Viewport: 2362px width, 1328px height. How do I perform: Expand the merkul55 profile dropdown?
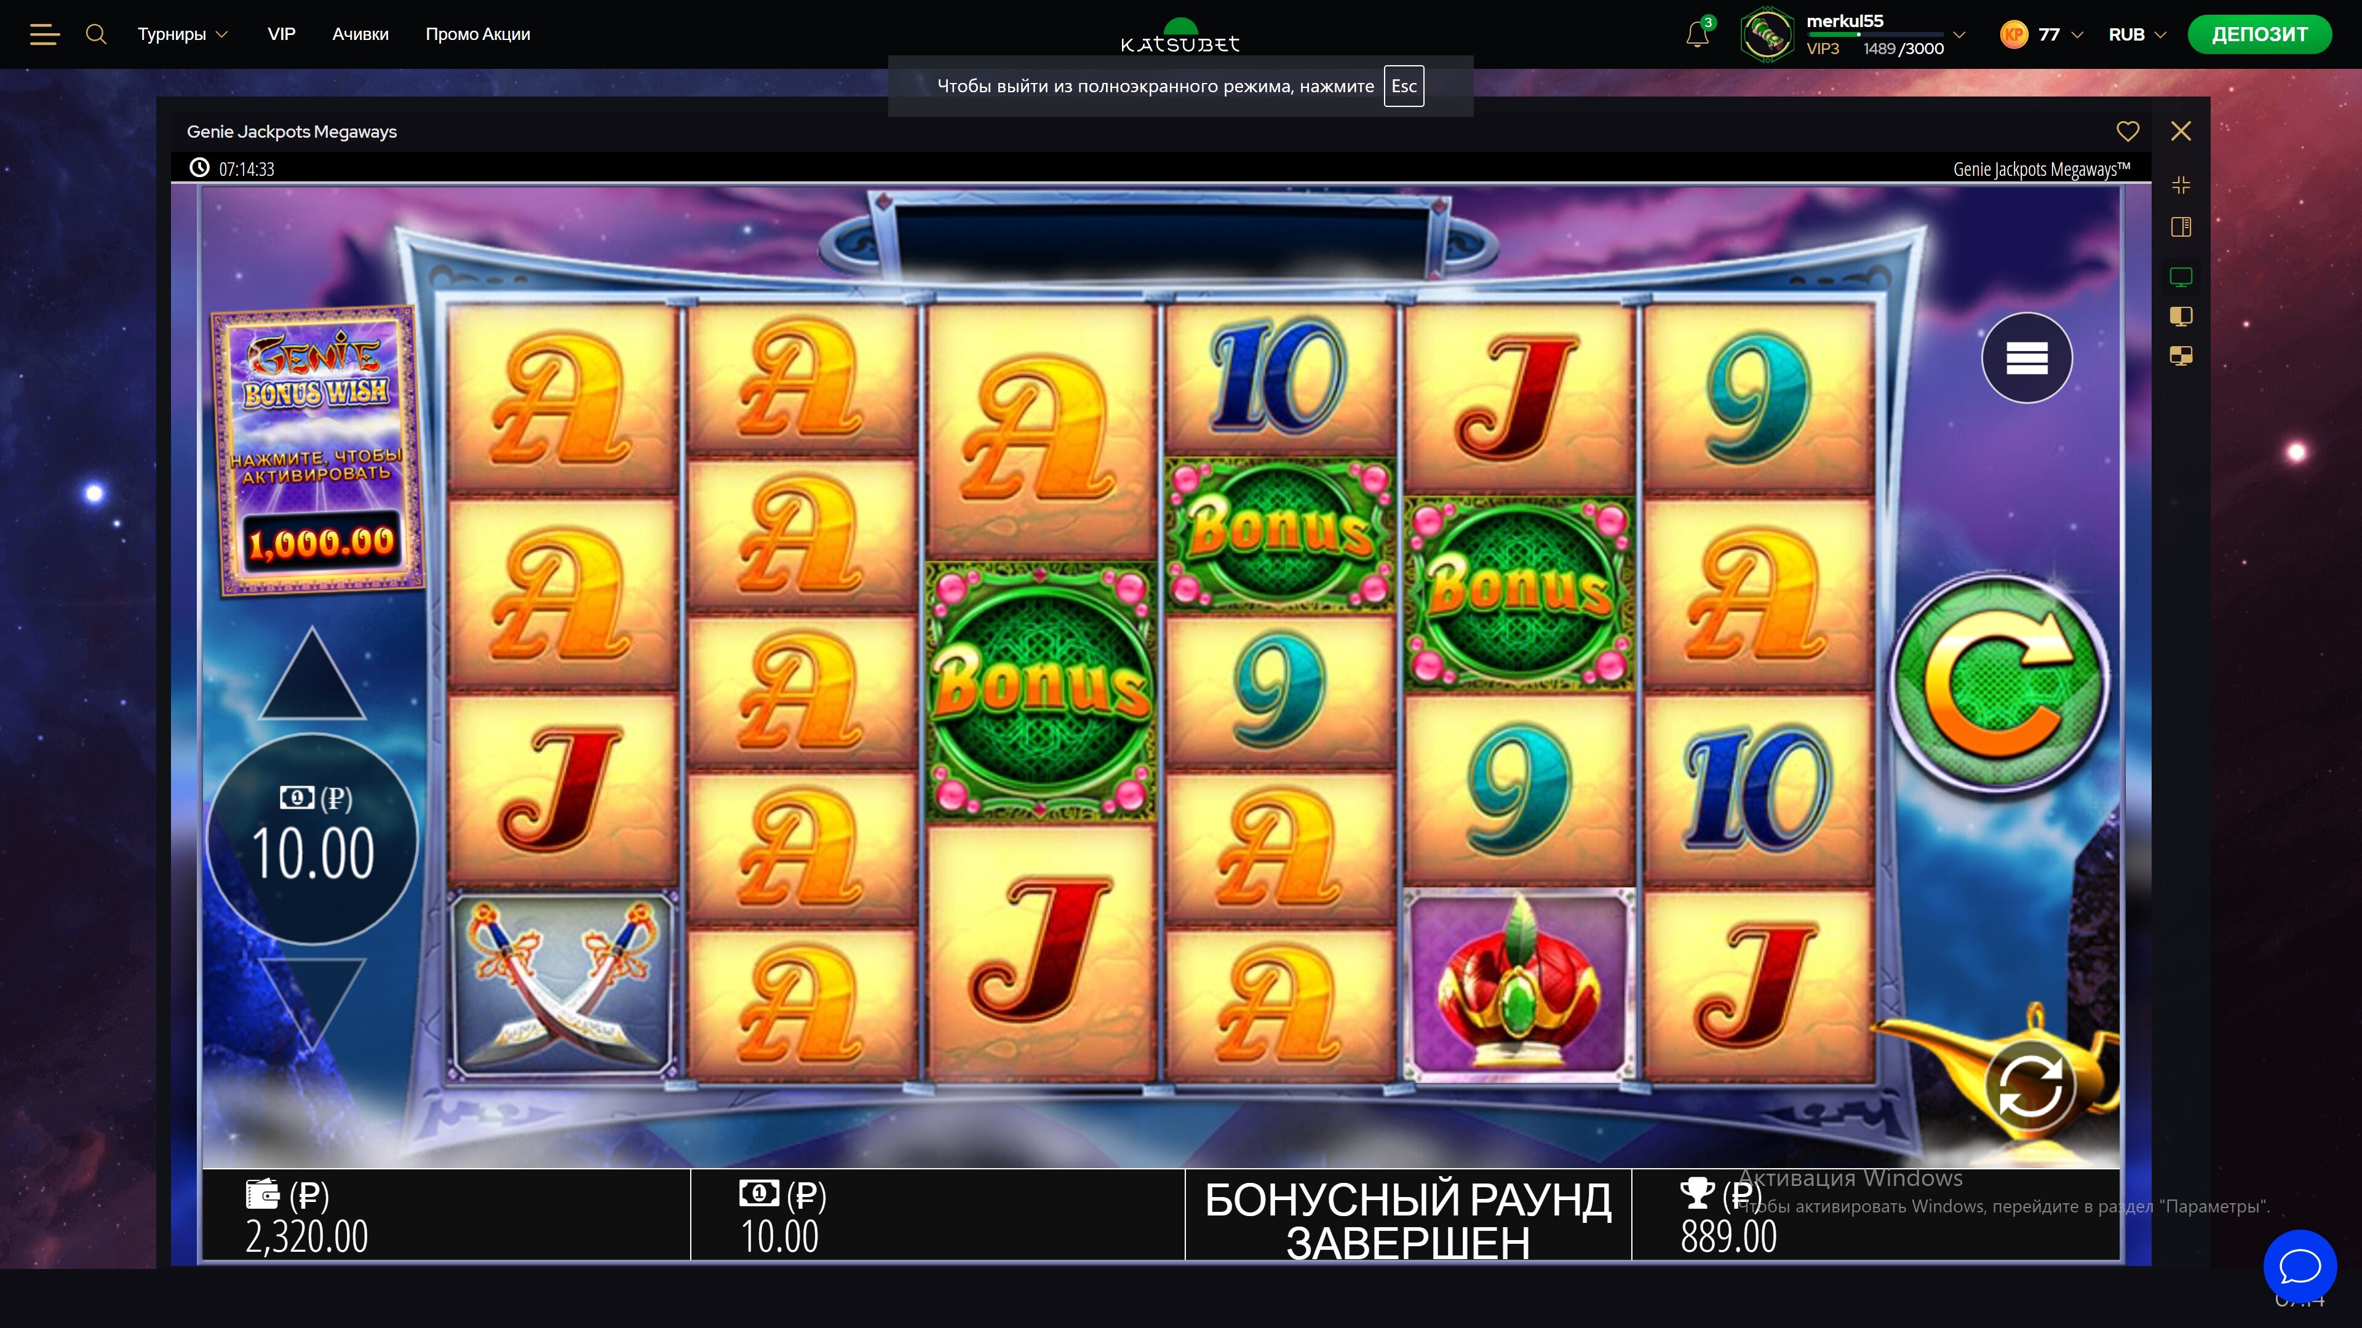[x=1958, y=35]
